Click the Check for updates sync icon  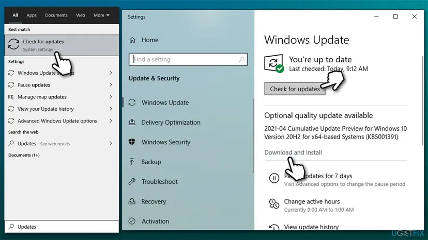click(13, 44)
